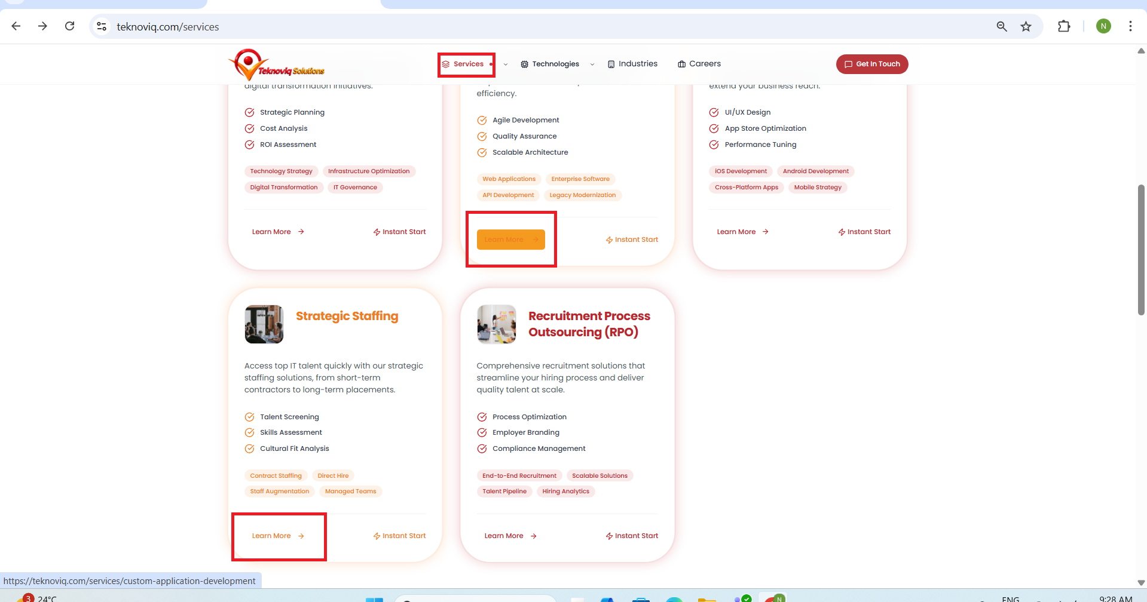This screenshot has width=1147, height=602.
Task: Click Instant Start under Recruitment Process Outsourcing
Action: (632, 536)
